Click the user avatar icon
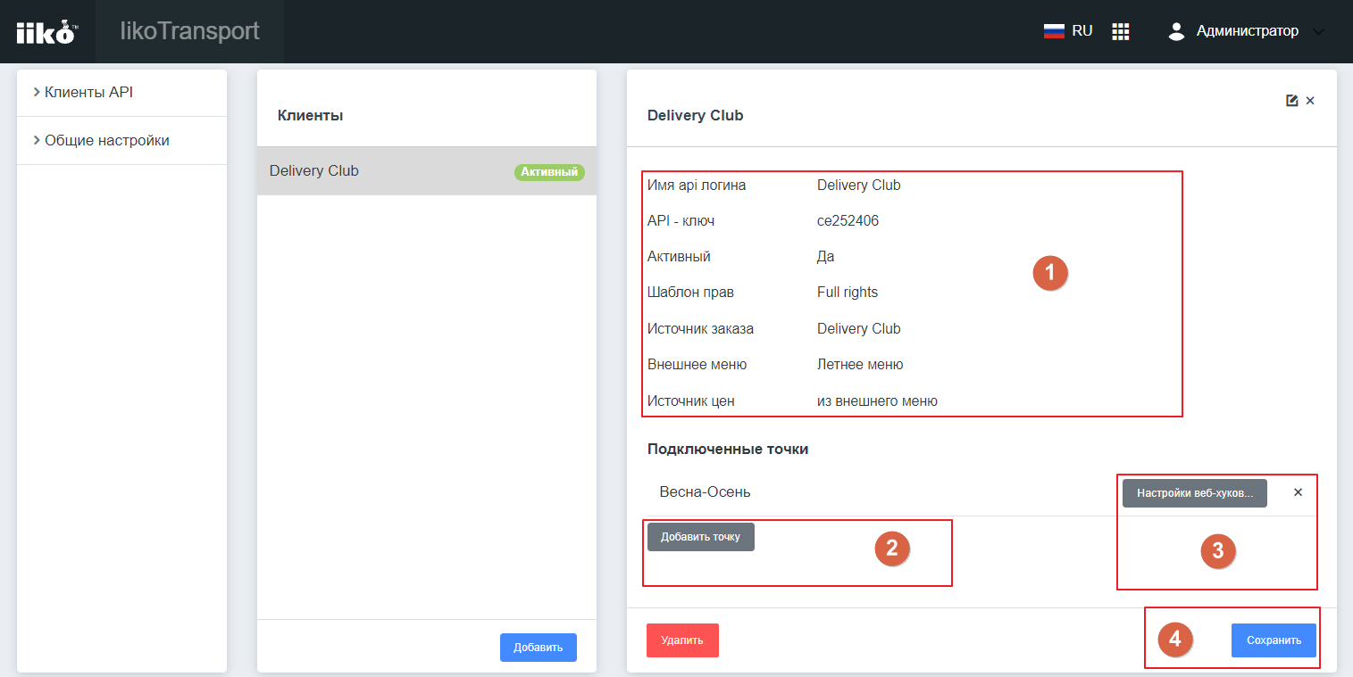 click(1177, 31)
